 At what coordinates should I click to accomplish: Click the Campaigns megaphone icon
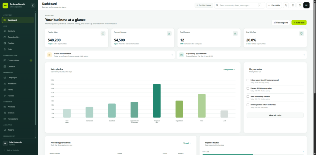5,78
